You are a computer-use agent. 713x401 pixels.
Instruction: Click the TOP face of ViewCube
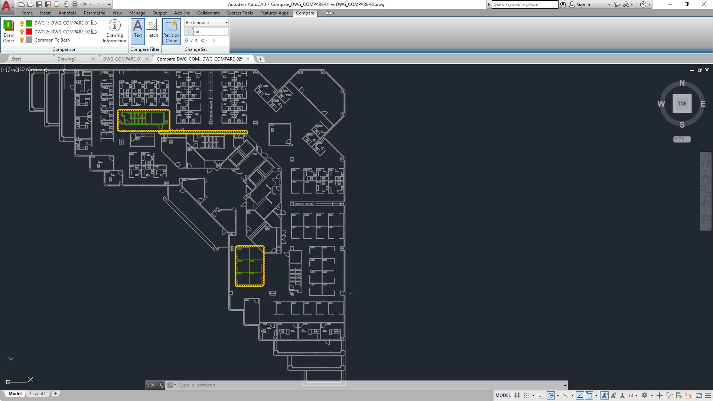(x=682, y=104)
